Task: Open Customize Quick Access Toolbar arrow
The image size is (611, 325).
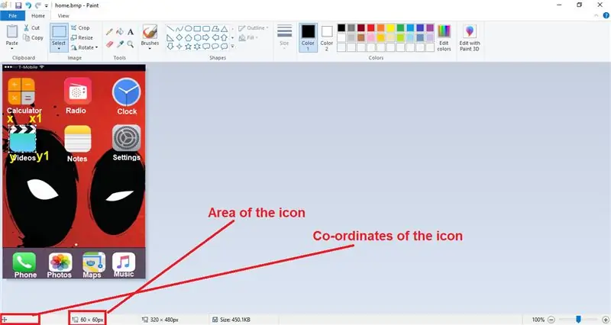Action: (x=46, y=6)
